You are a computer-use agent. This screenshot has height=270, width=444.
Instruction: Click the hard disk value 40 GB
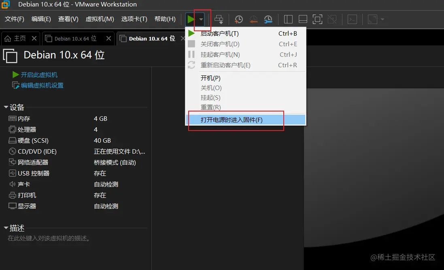(x=102, y=140)
